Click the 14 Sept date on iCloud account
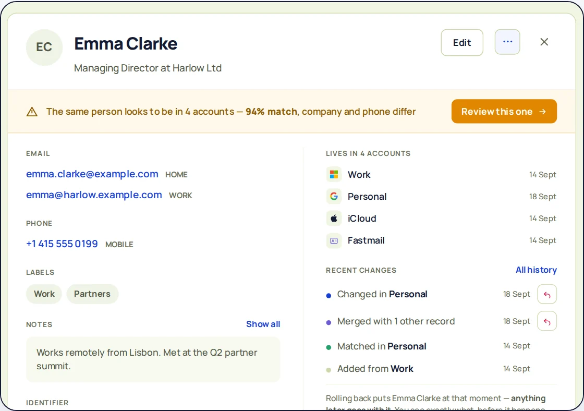Screen dimensions: 584x411 coord(543,219)
